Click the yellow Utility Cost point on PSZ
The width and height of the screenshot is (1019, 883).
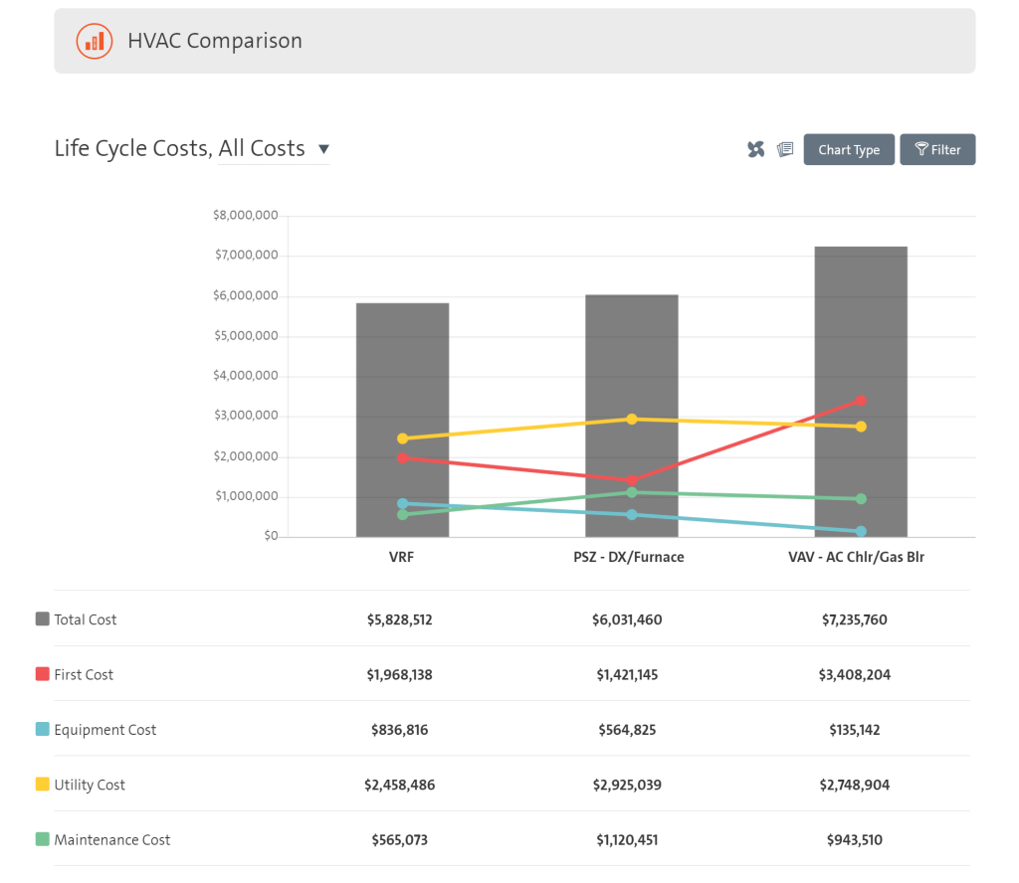(632, 420)
